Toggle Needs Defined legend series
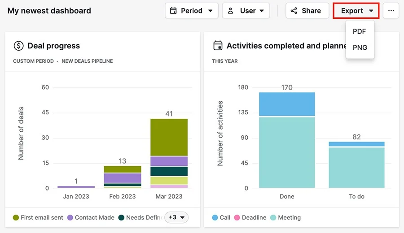Screen dimensions: 404x233 [140, 218]
